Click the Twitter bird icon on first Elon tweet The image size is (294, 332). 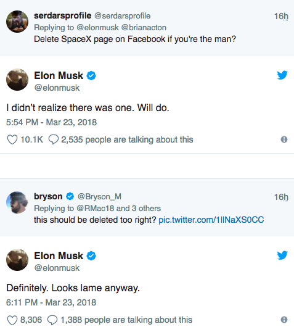282,75
